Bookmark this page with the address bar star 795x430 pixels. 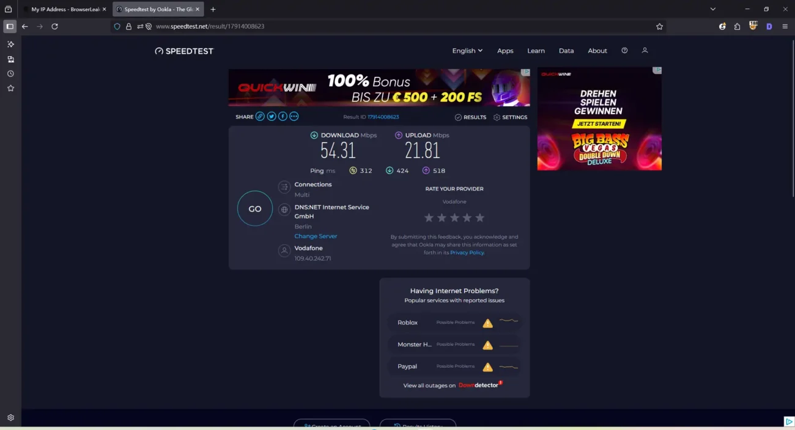[659, 26]
